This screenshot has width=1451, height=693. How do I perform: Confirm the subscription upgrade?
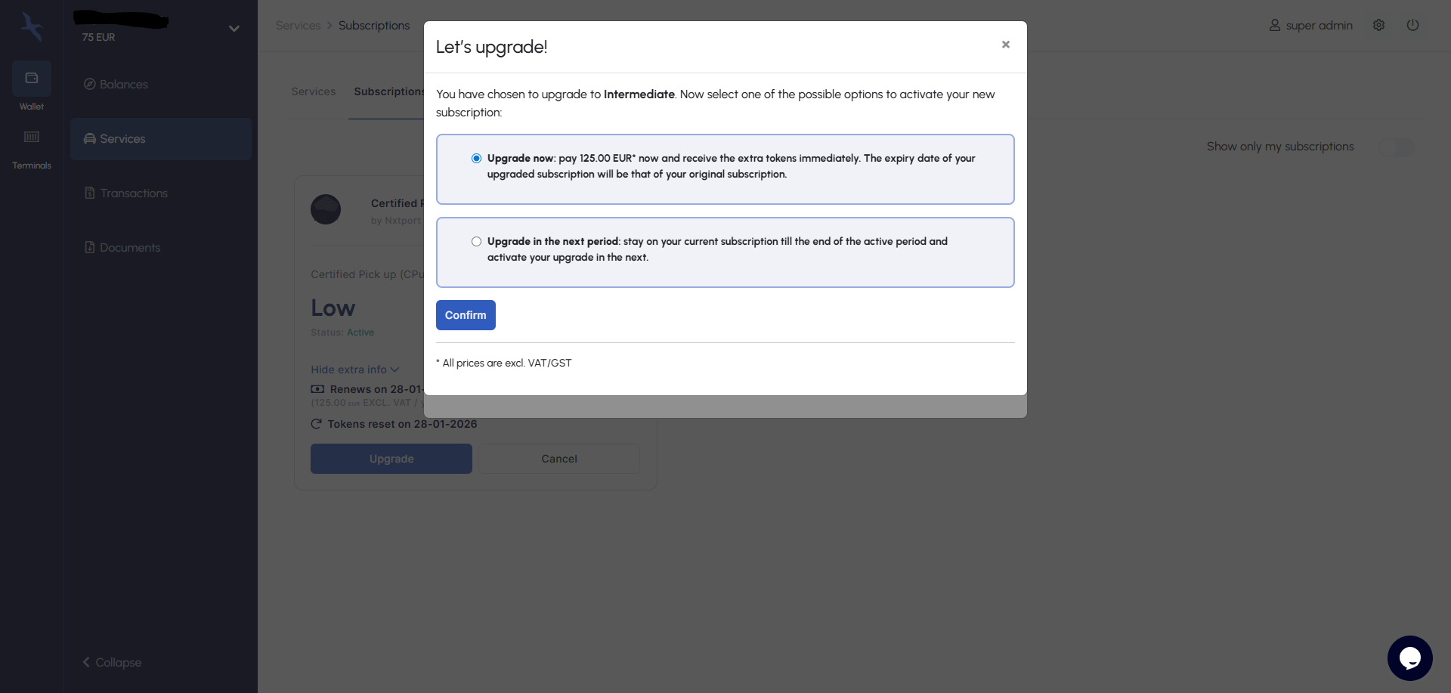click(x=466, y=315)
